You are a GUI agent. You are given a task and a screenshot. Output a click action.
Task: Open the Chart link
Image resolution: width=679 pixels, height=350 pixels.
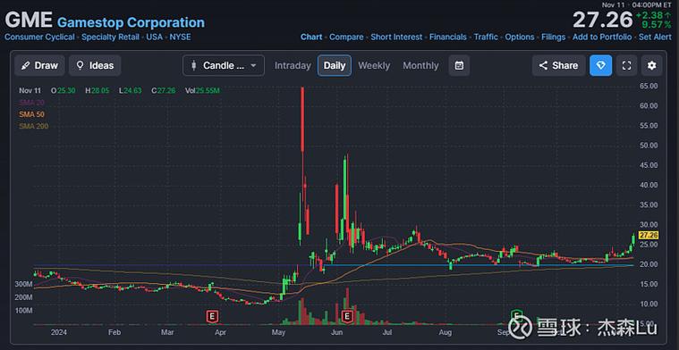(x=311, y=37)
